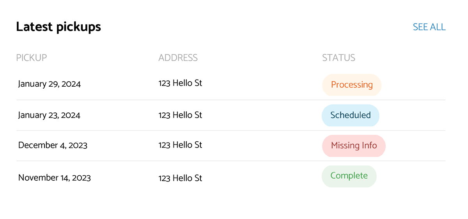Click the Latest pickups heading

(58, 27)
